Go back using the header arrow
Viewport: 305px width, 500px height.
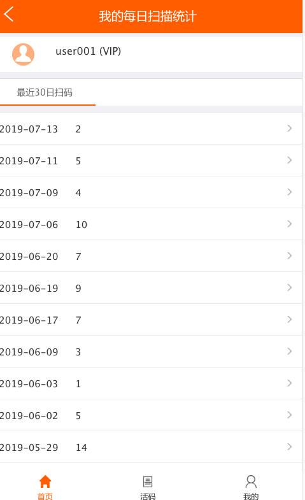[x=9, y=15]
